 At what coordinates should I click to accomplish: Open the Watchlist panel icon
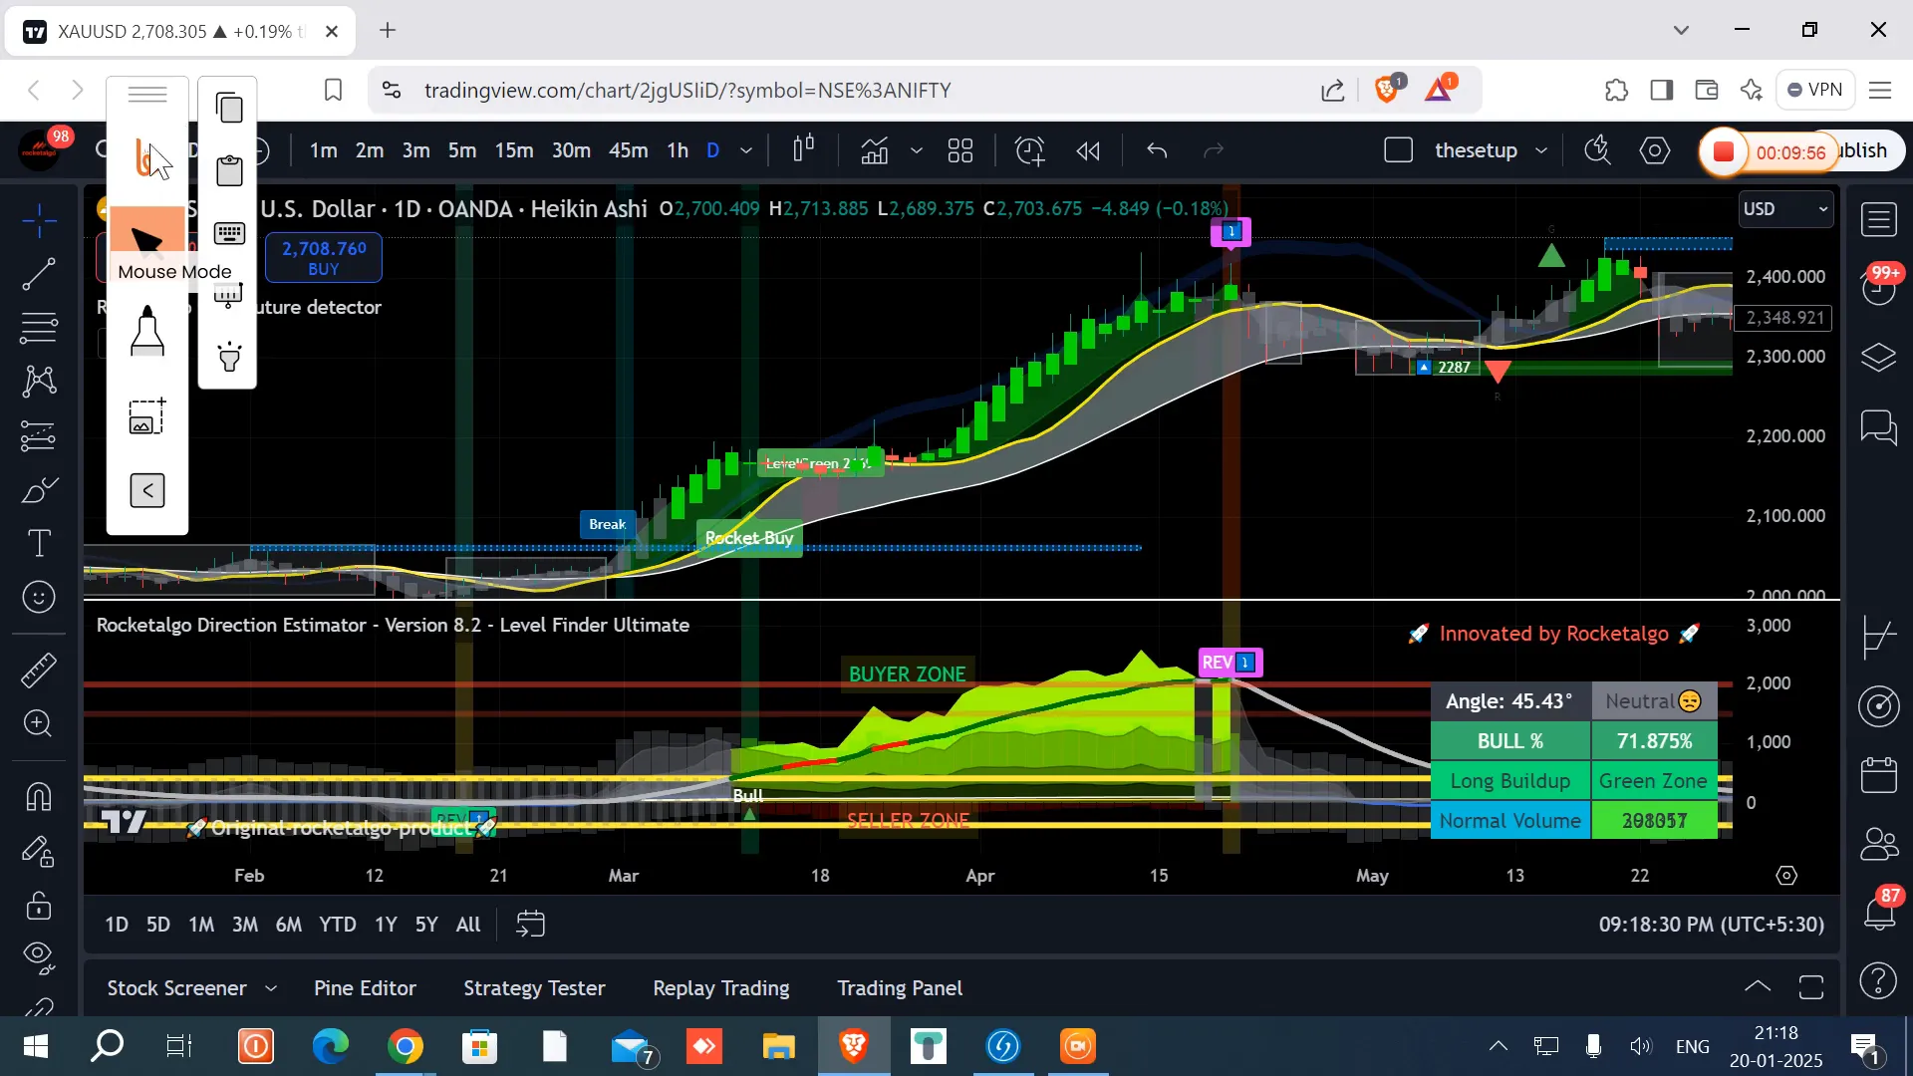(x=1880, y=219)
